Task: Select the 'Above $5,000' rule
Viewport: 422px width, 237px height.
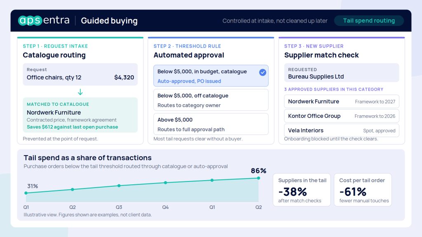Action: [211, 124]
